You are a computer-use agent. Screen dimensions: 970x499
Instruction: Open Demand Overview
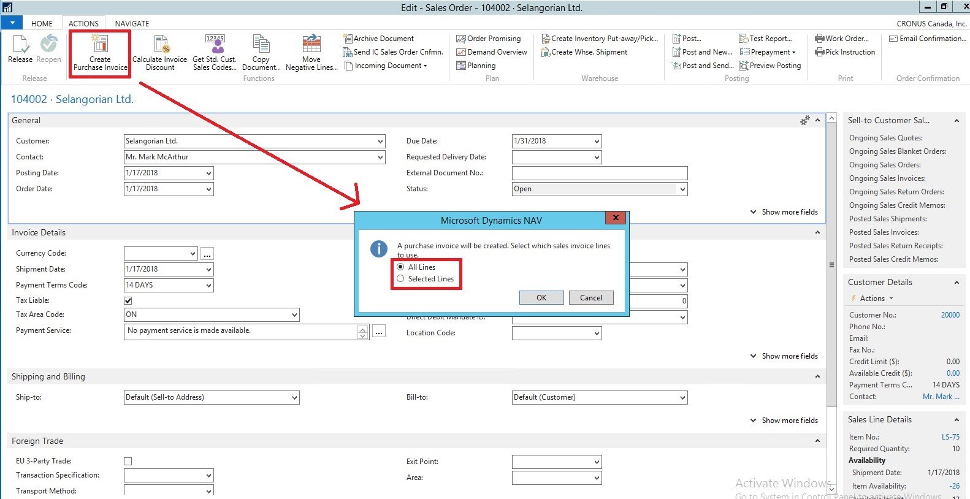[492, 52]
